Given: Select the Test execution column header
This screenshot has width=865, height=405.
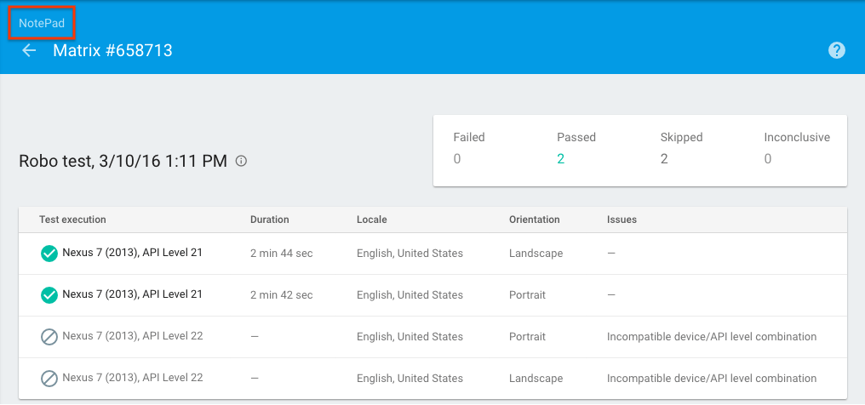Looking at the screenshot, I should tap(72, 220).
